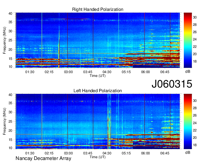The image size is (200, 162).
Task: Click the 24 dB label on the top color bar
Action: point(195,39)
